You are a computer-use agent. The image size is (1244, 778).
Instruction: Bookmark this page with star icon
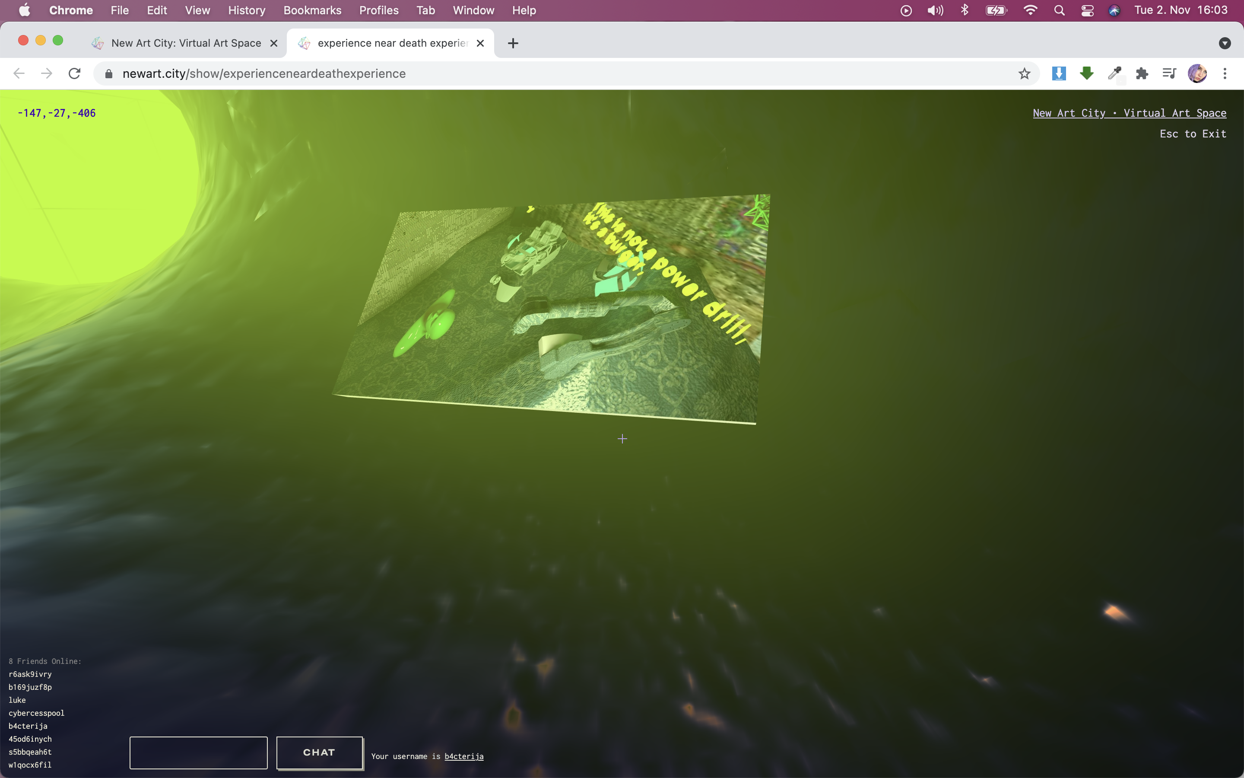point(1024,73)
